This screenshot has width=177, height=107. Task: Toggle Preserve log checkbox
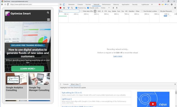pos(76,8)
